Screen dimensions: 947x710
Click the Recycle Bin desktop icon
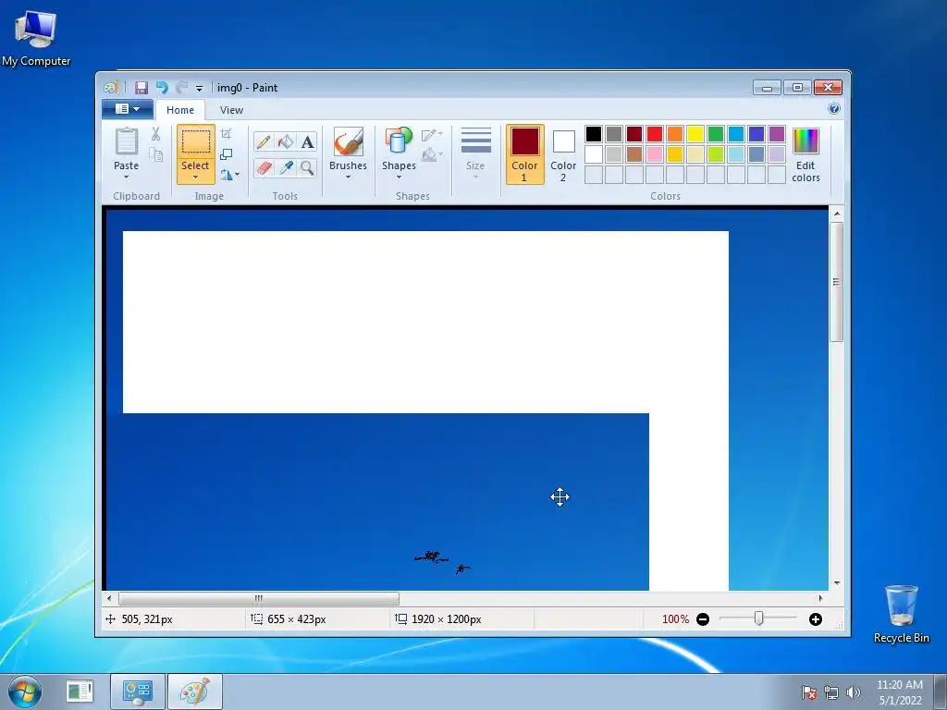tap(901, 614)
